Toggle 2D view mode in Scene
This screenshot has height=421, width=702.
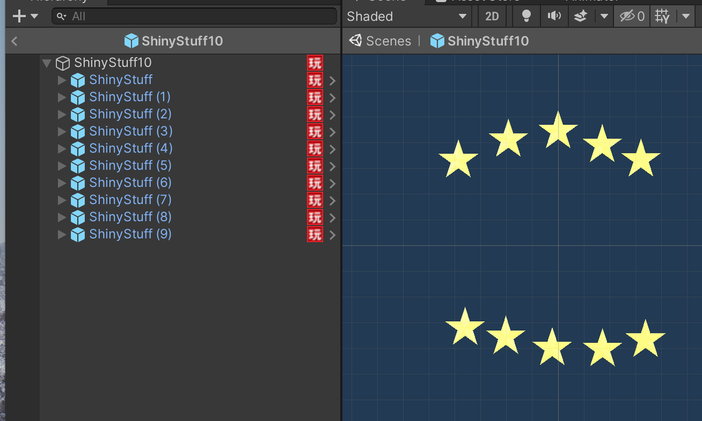click(x=492, y=16)
